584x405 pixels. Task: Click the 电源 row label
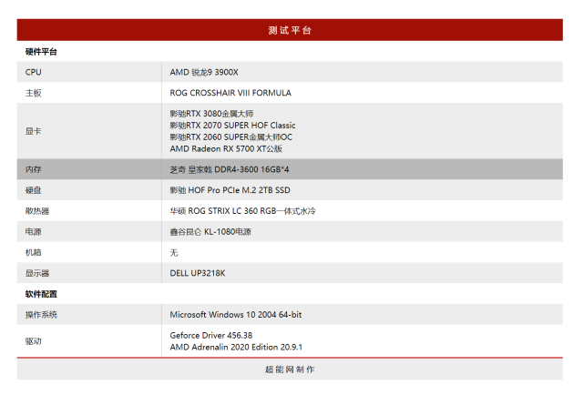(33, 232)
